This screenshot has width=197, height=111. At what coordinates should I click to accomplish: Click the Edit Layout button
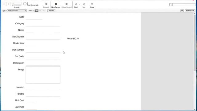[x=190, y=11]
